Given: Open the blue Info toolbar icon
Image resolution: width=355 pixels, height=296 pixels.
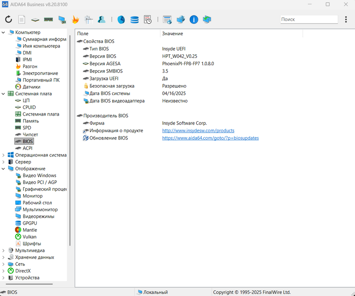Looking at the screenshot, I should click(x=194, y=19).
